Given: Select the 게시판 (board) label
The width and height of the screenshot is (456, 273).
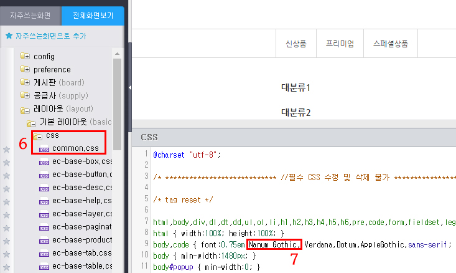Looking at the screenshot, I should click(x=59, y=82).
